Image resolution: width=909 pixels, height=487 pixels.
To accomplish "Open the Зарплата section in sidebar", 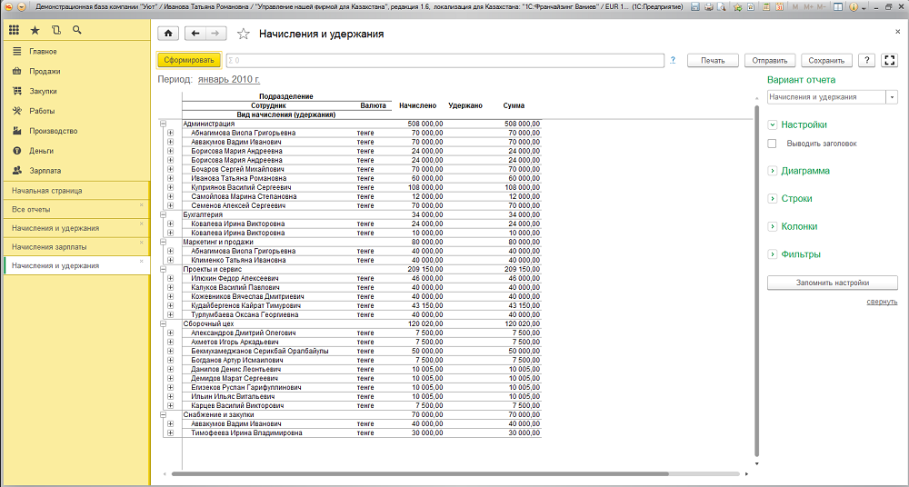I will click(x=45, y=170).
